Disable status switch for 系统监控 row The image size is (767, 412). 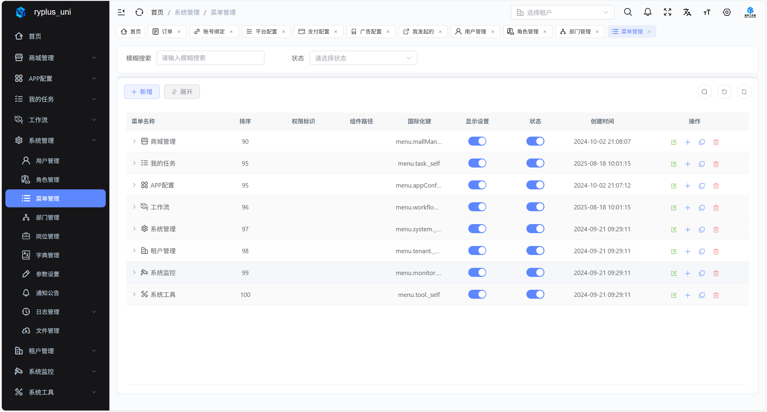(535, 273)
